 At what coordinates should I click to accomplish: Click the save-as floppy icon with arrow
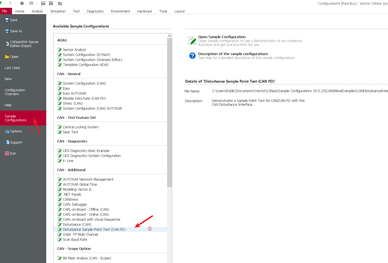pyautogui.click(x=51, y=3)
